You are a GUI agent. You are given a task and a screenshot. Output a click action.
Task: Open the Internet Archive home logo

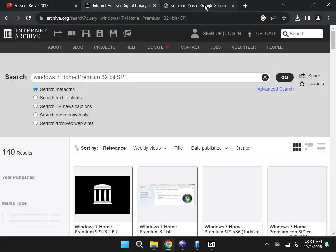(25, 33)
